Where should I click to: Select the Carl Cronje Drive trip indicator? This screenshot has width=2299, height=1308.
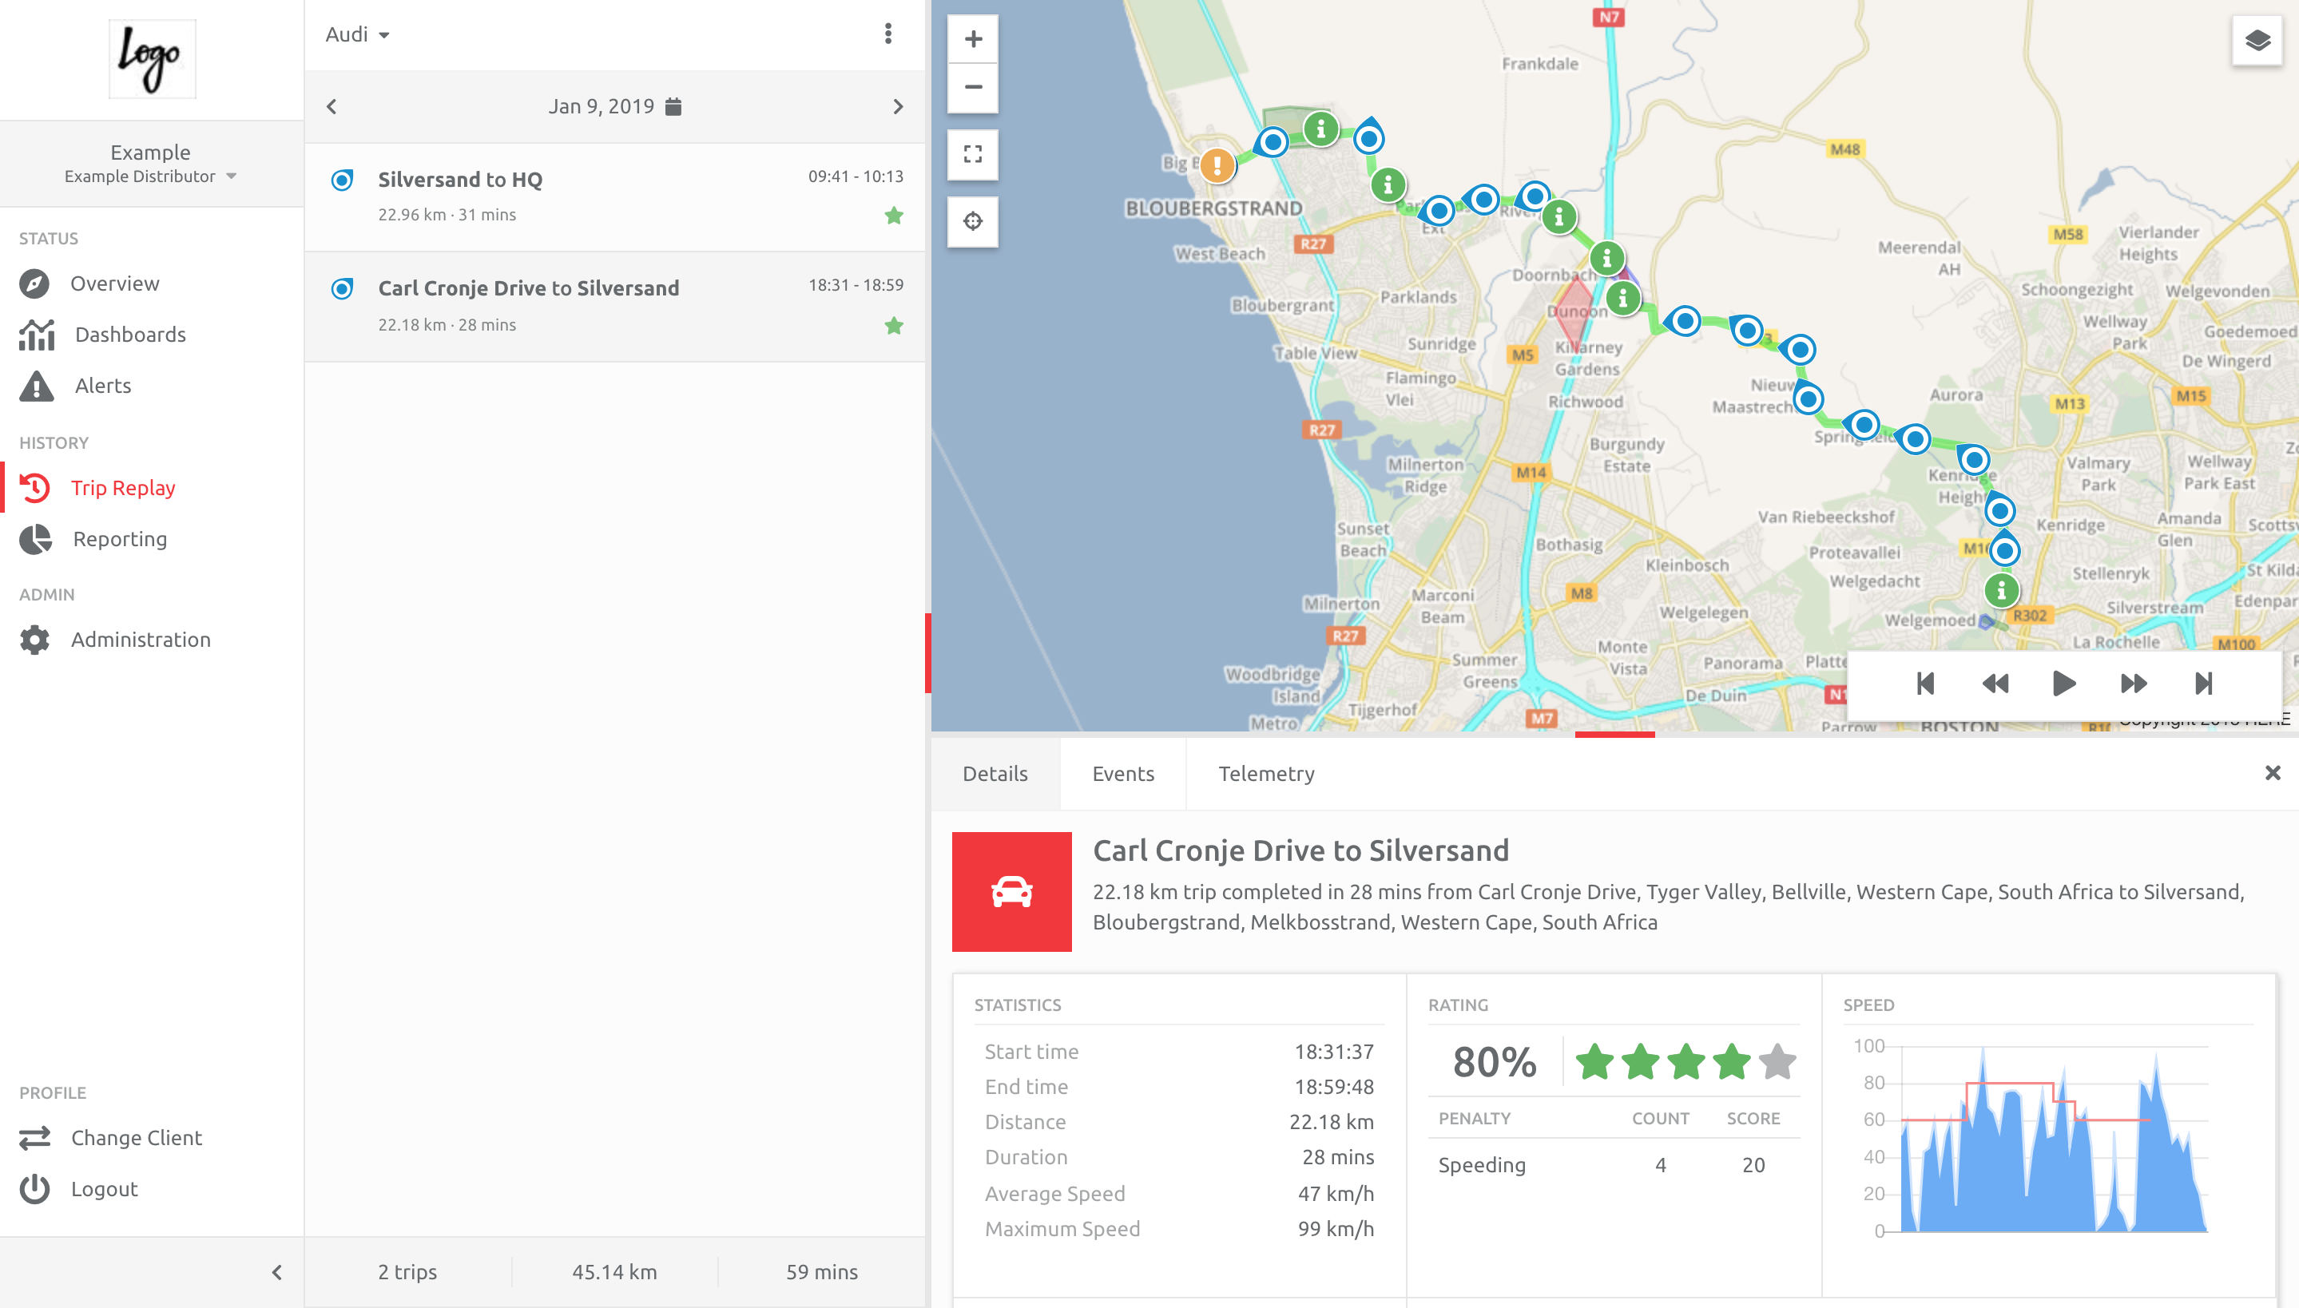pos(341,288)
